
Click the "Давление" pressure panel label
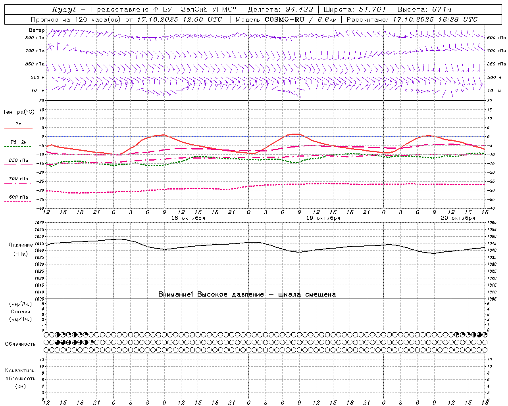pos(21,245)
